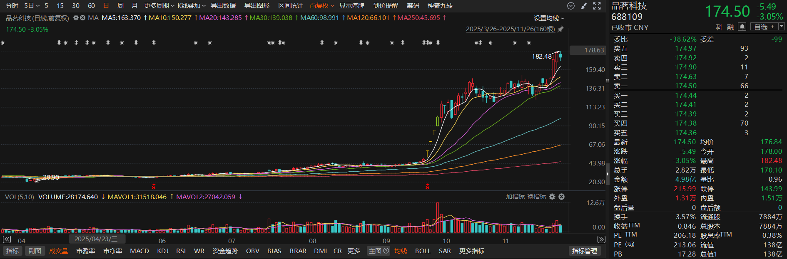Select the MACD sub-chart indicator
This screenshot has width=787, height=259.
point(139,251)
